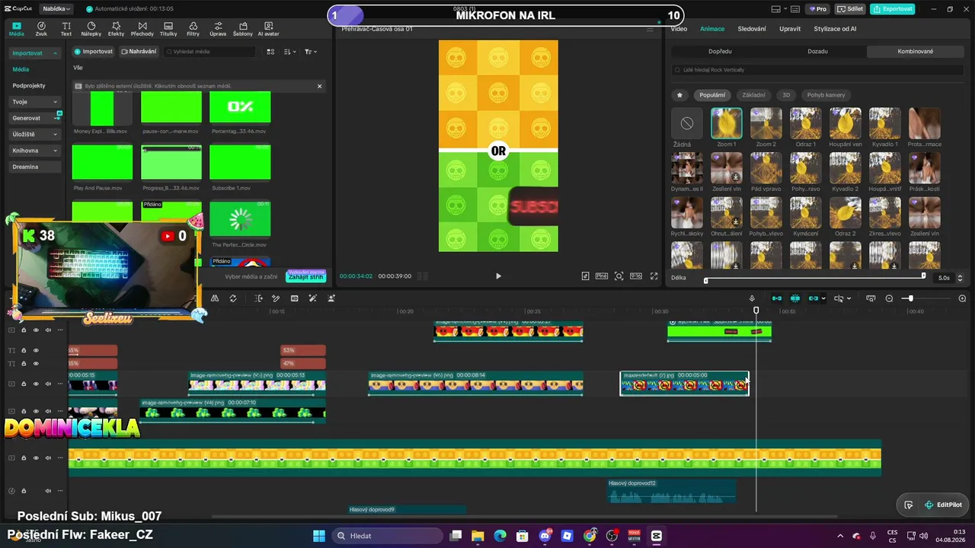975x548 pixels.
Task: Click the mirror flip icon in timeline toolbar
Action: (215, 298)
